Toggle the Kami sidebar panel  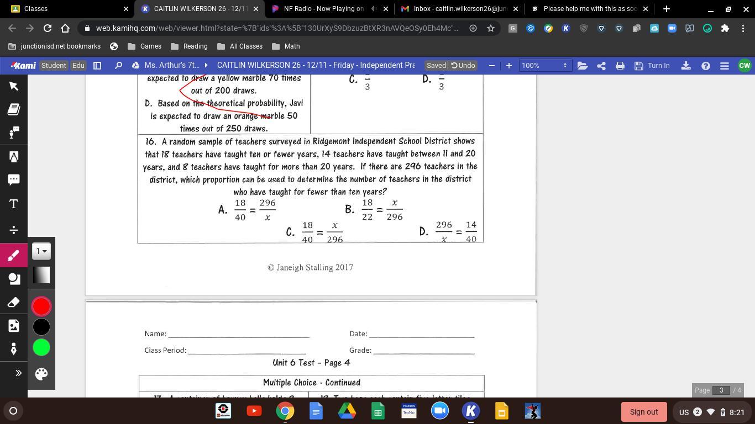(97, 66)
